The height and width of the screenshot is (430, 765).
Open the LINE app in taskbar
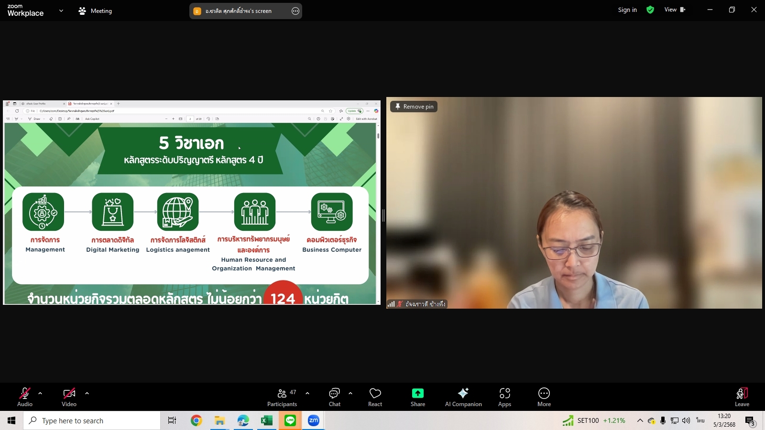[x=290, y=420]
